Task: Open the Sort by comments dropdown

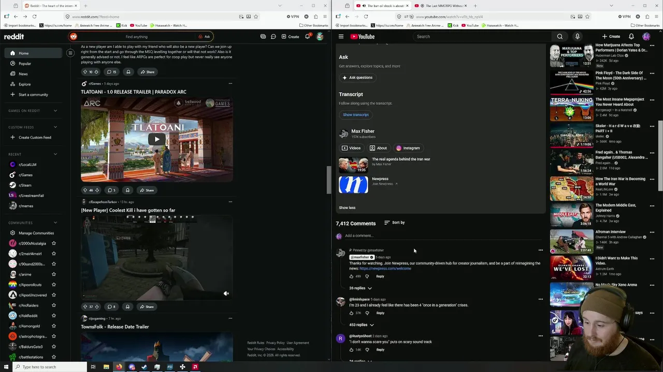Action: point(395,223)
